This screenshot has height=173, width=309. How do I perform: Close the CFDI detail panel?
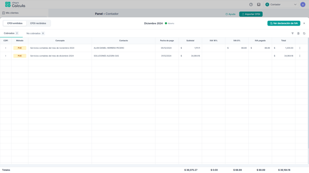[x=304, y=23]
